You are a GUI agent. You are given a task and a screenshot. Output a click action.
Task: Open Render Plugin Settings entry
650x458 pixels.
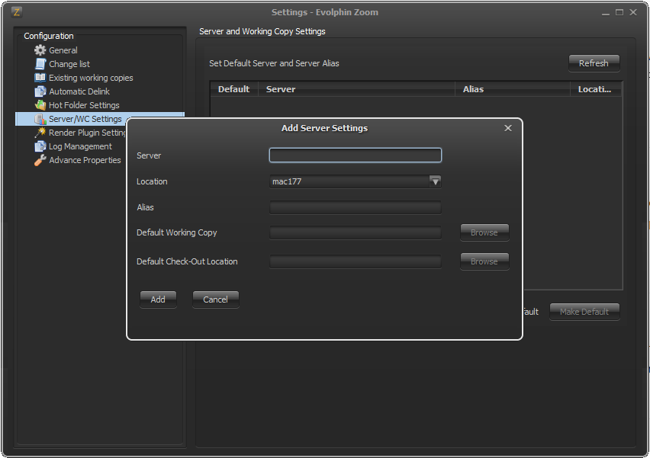[x=87, y=133]
